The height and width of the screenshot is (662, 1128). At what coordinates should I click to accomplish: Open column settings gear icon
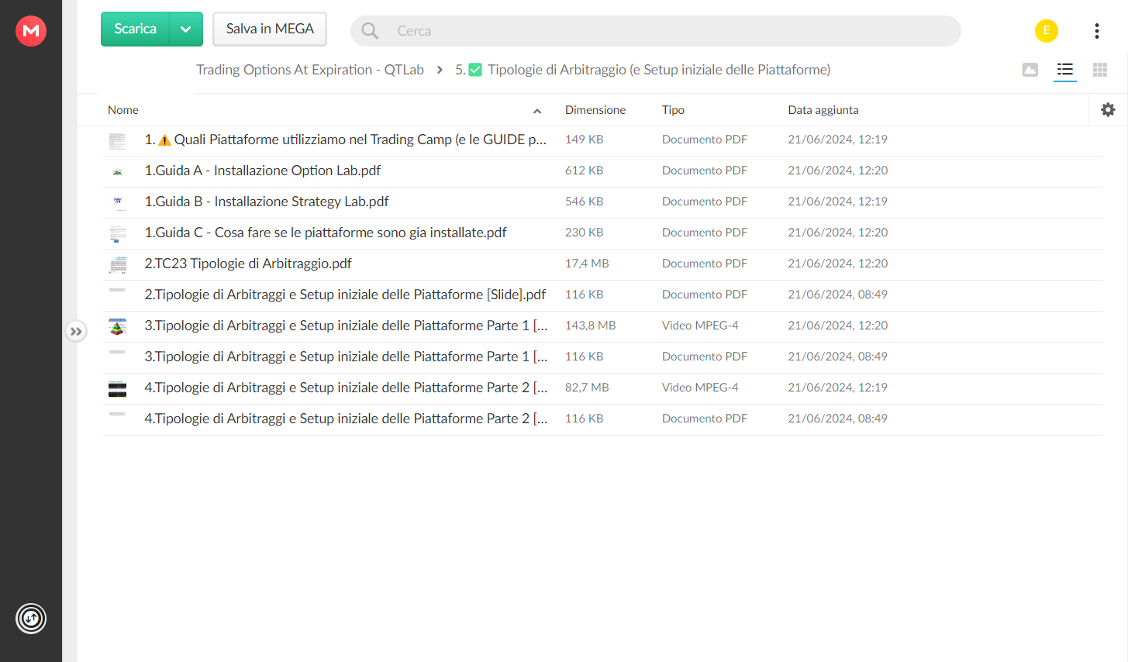click(x=1108, y=110)
